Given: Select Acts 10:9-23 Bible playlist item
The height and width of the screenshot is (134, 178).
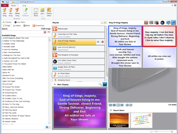Looking at the screenshot, I should (78, 49).
